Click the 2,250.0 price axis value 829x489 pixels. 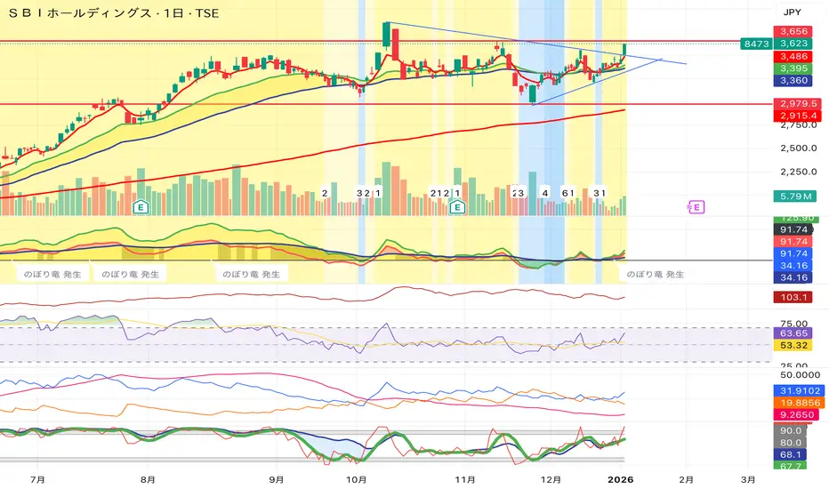(x=799, y=172)
